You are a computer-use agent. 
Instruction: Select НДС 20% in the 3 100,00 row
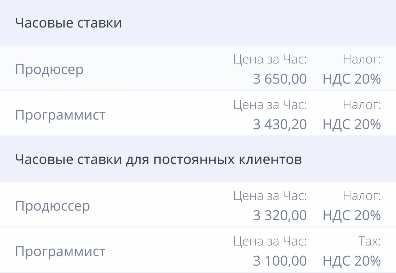click(352, 261)
